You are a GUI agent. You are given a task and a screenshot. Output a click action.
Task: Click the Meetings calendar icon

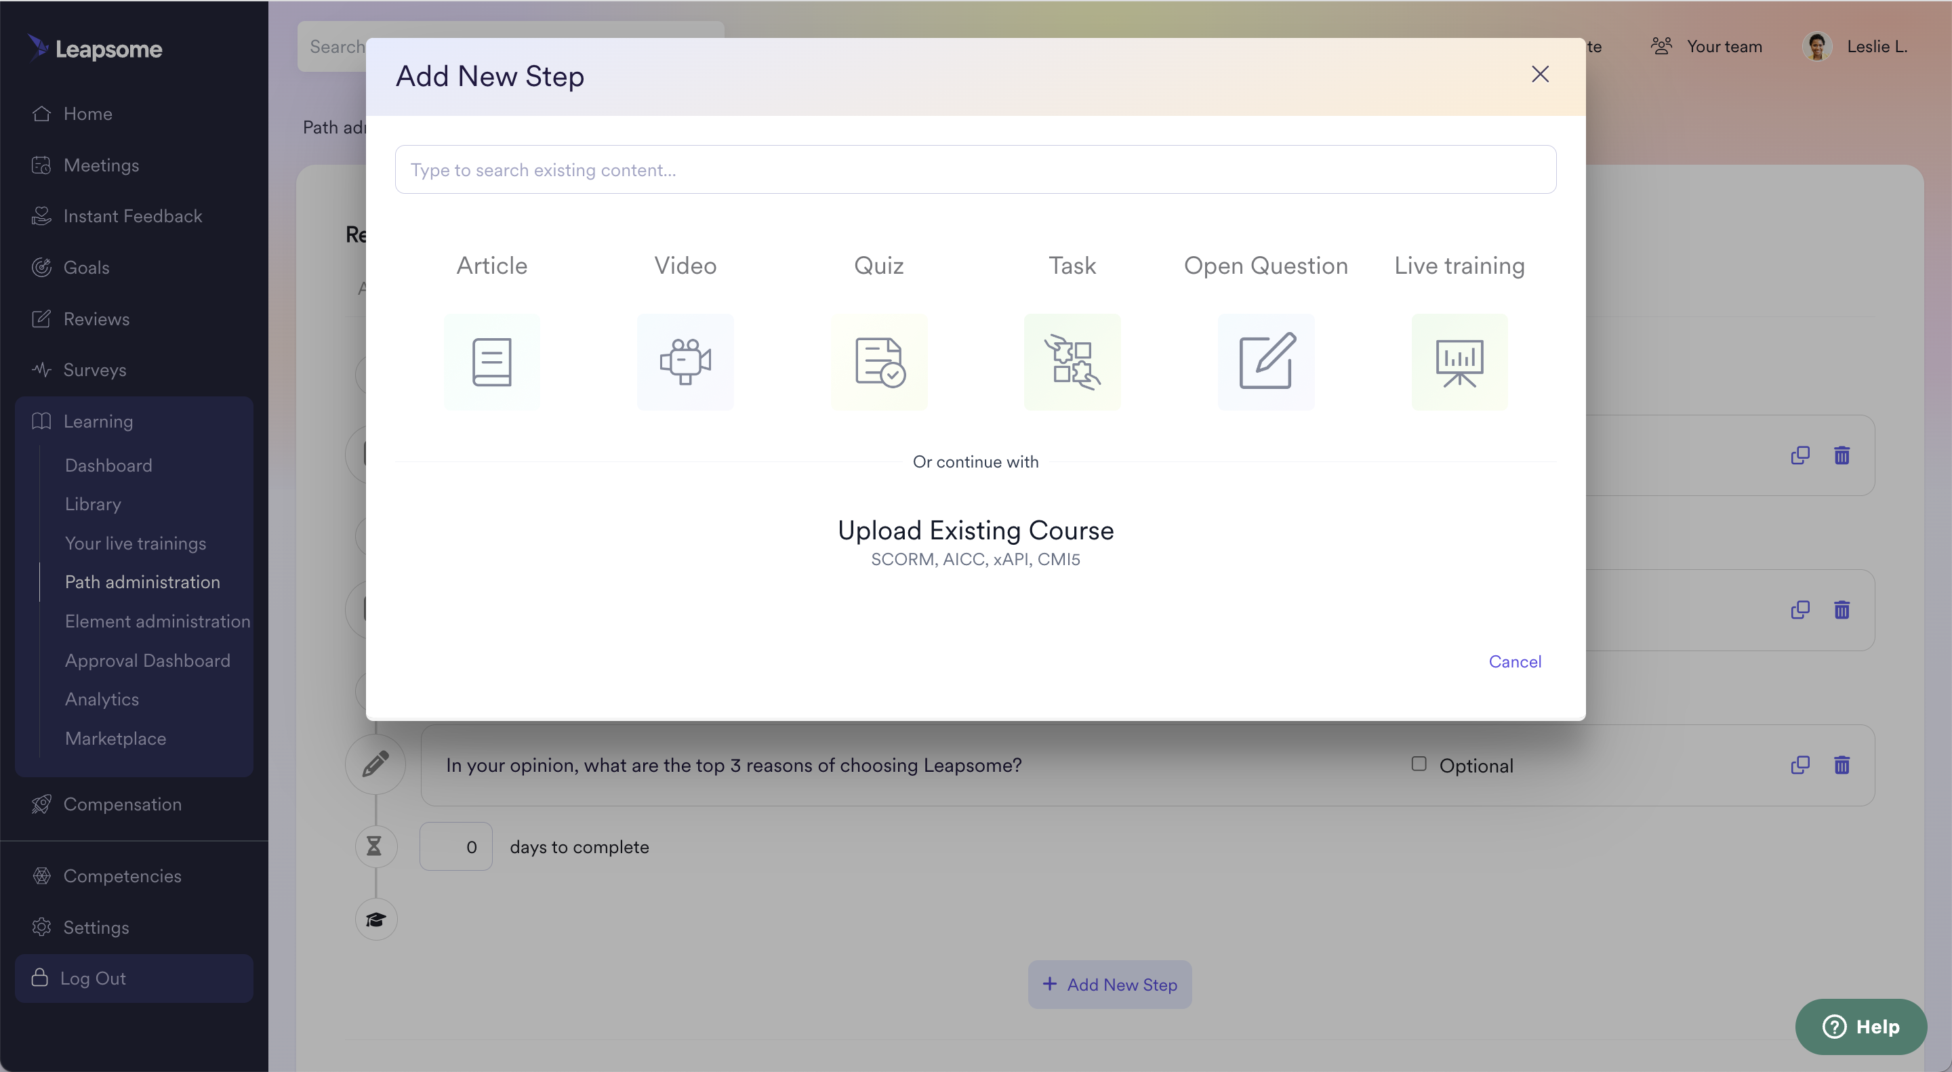tap(41, 165)
